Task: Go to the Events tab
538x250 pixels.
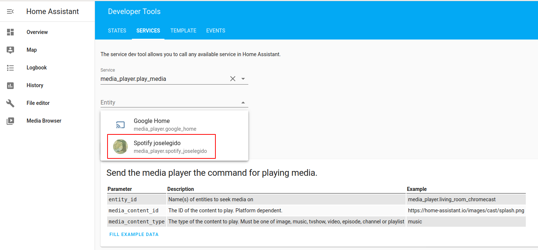Action: pos(216,31)
